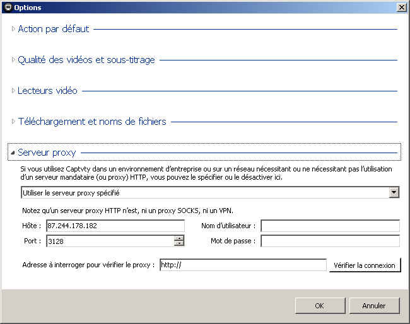Click the Nom d'utilisateur text field
Screen dimensions: 410x324
[331, 226]
